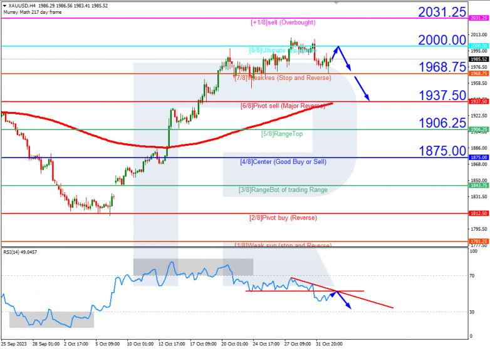The height and width of the screenshot is (349, 490).
Task: Click the 27 Oct 09:00 time label
Action: [298, 344]
